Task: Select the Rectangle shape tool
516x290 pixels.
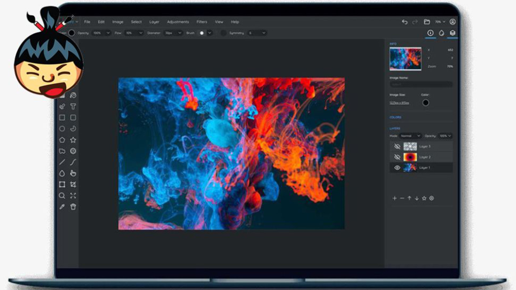Action: pyautogui.click(x=62, y=118)
